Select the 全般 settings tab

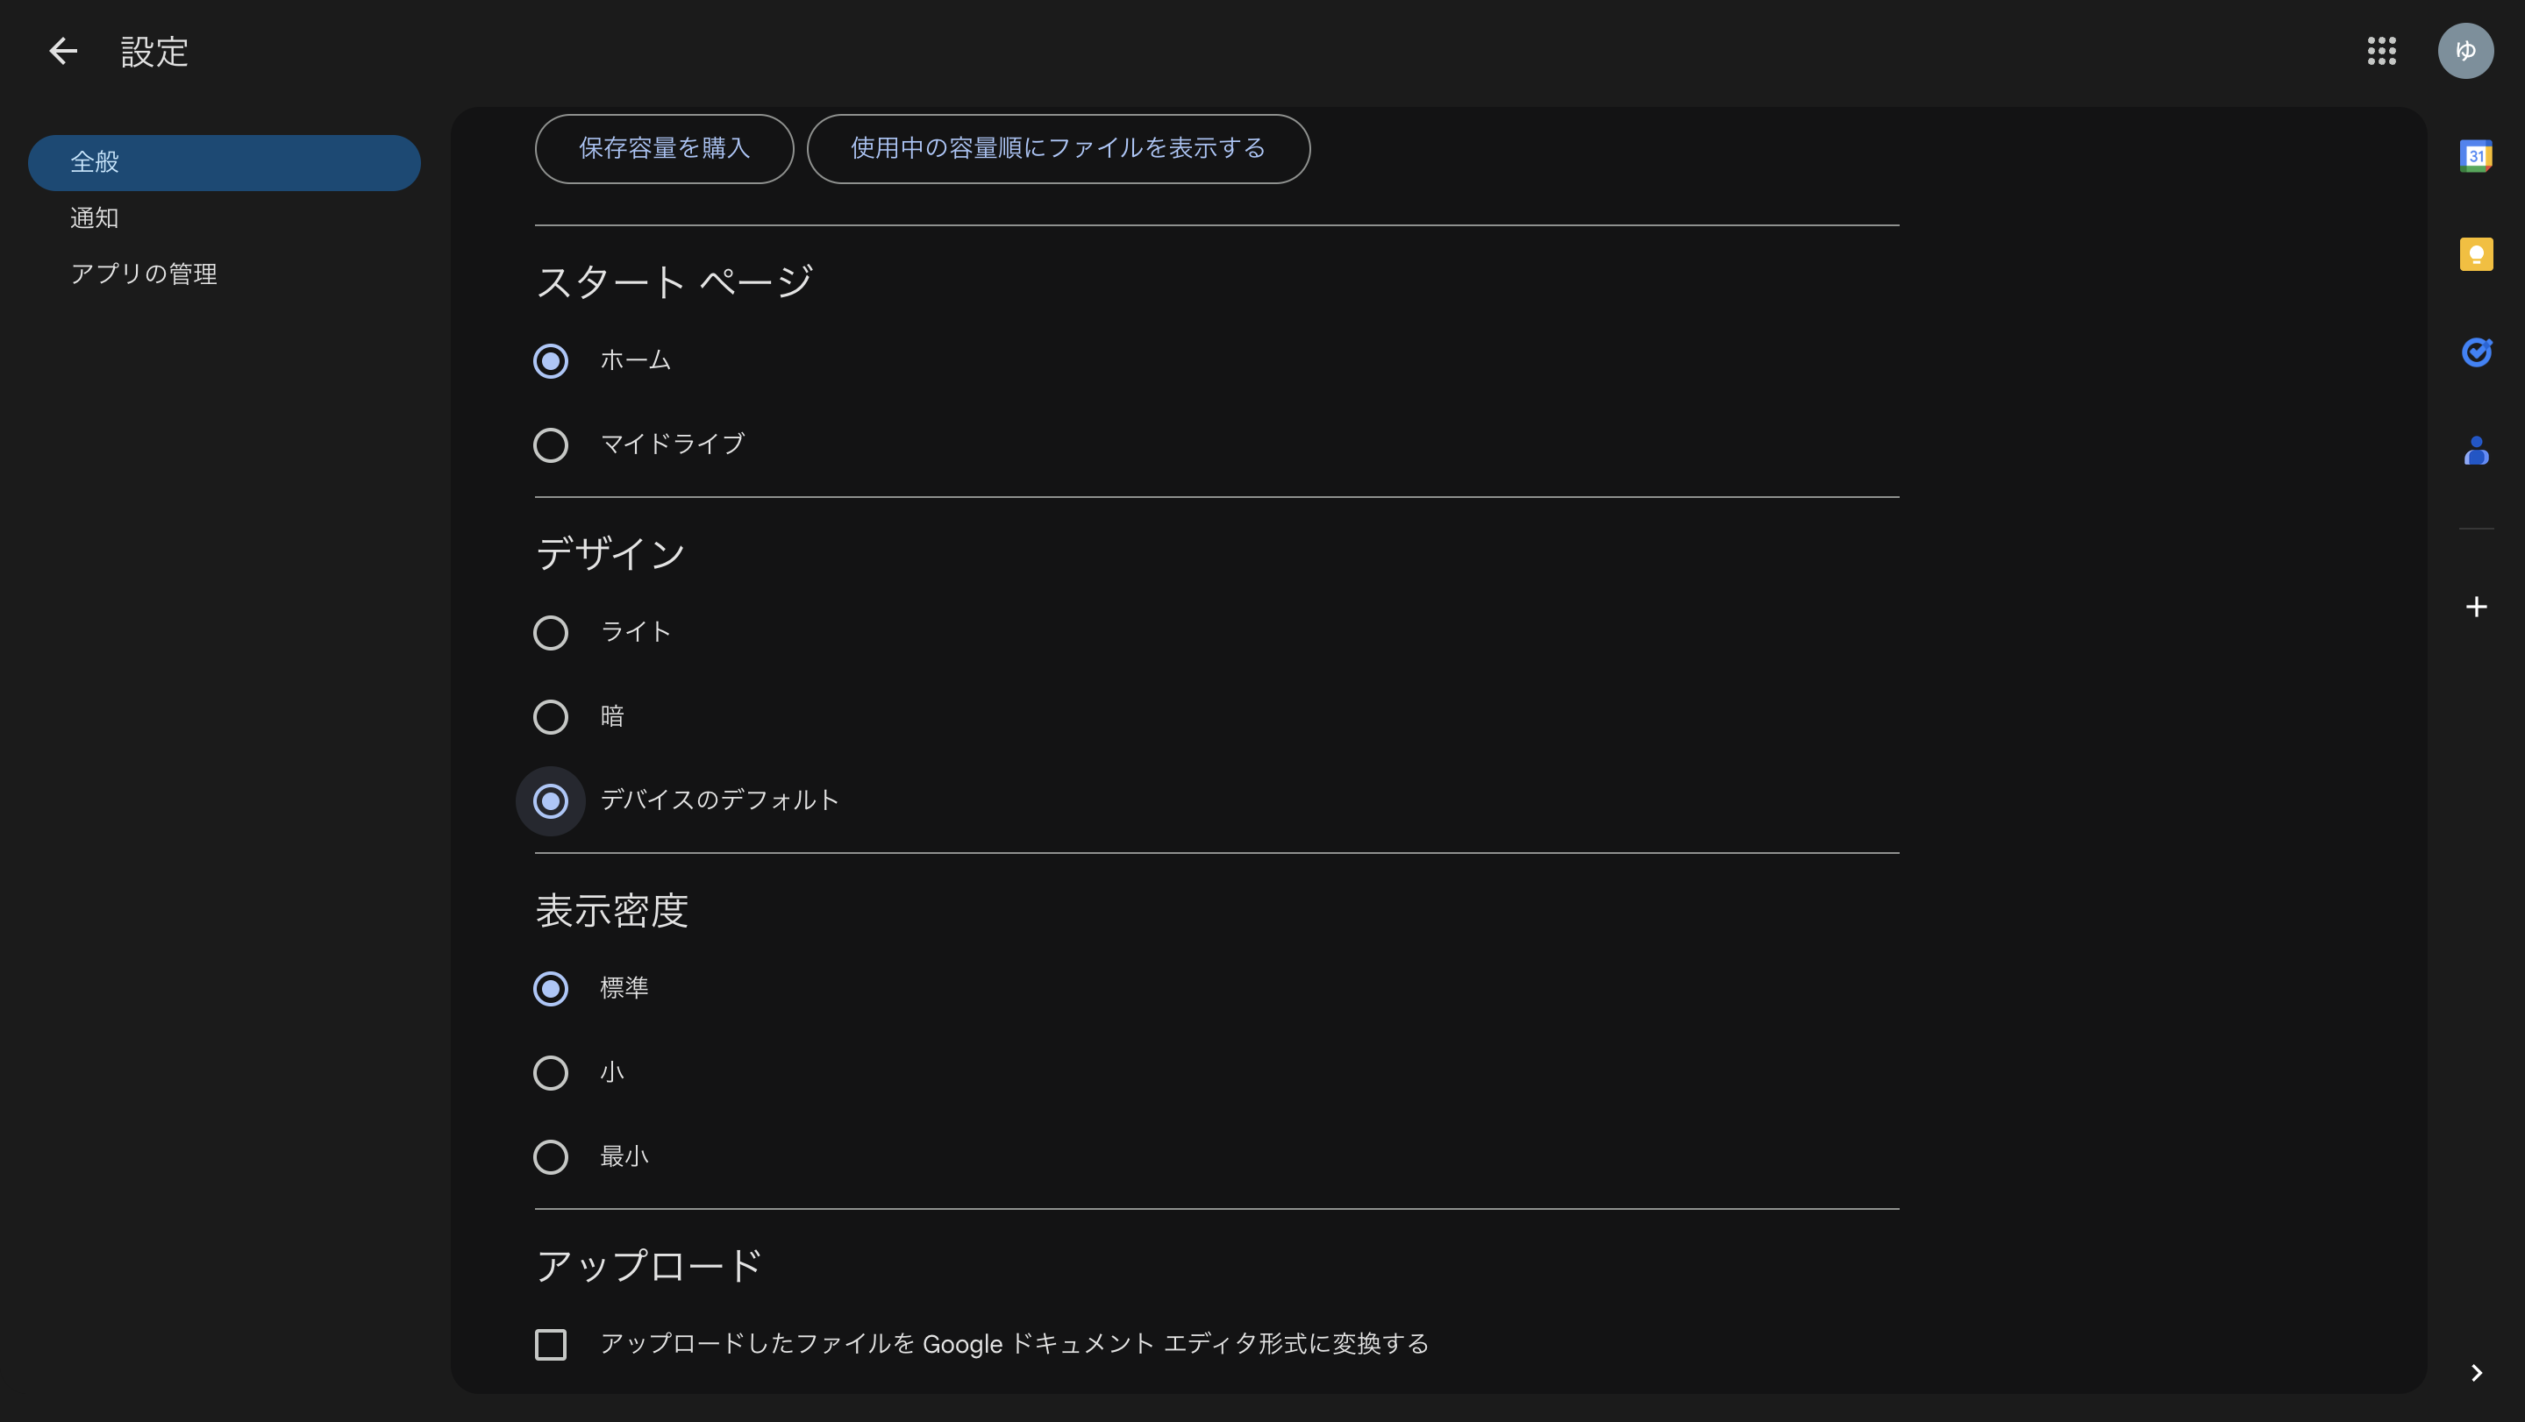pyautogui.click(x=96, y=161)
